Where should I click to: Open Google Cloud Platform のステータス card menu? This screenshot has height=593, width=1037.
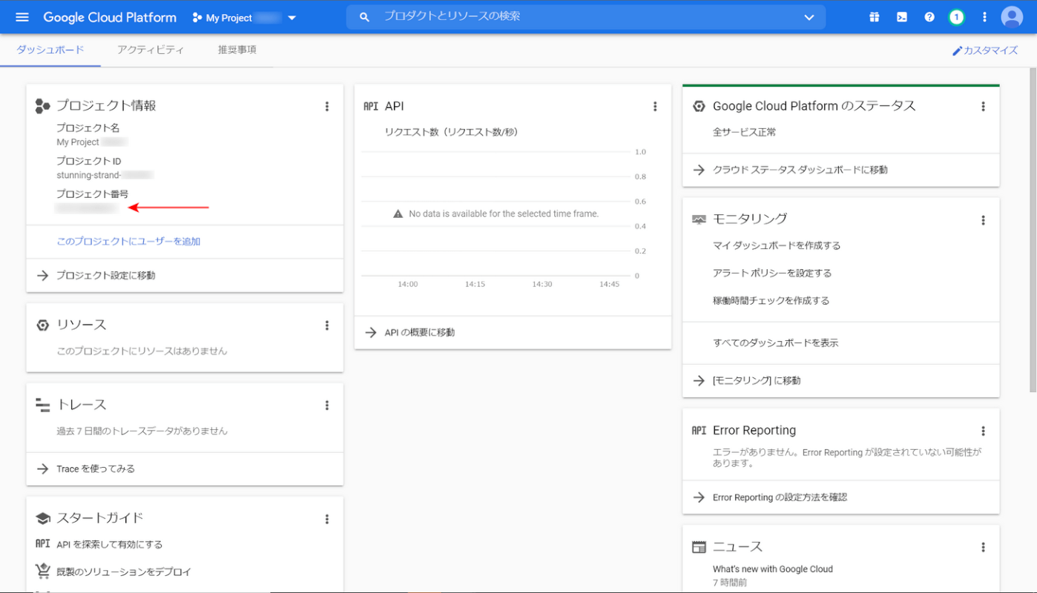[x=984, y=107]
